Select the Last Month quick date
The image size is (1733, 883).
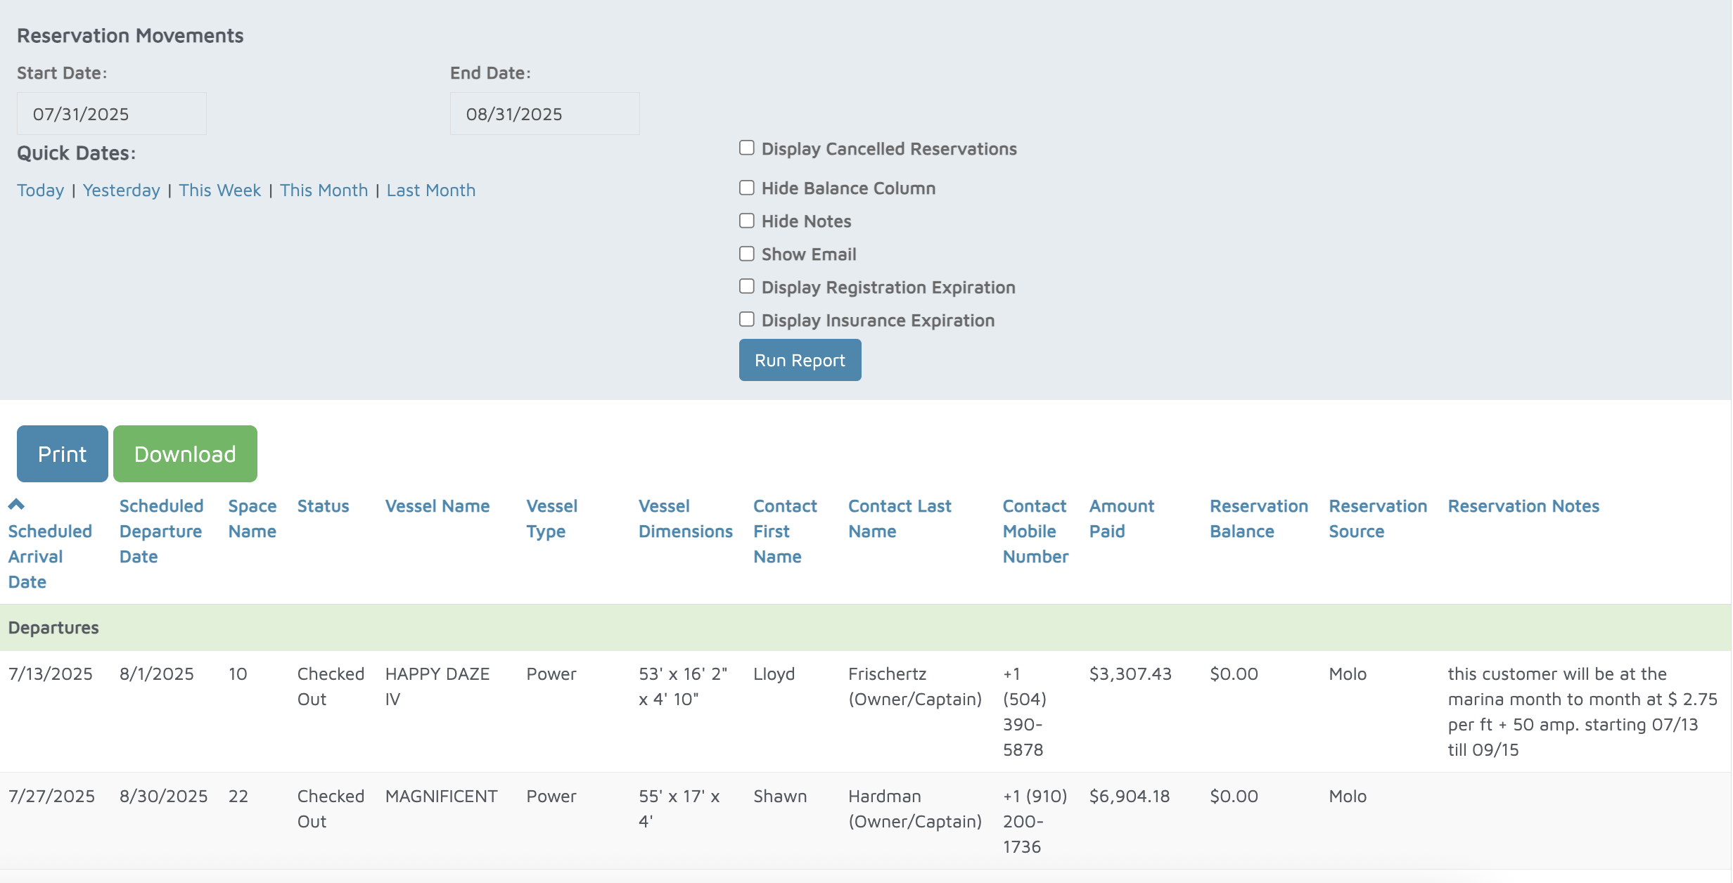(430, 191)
